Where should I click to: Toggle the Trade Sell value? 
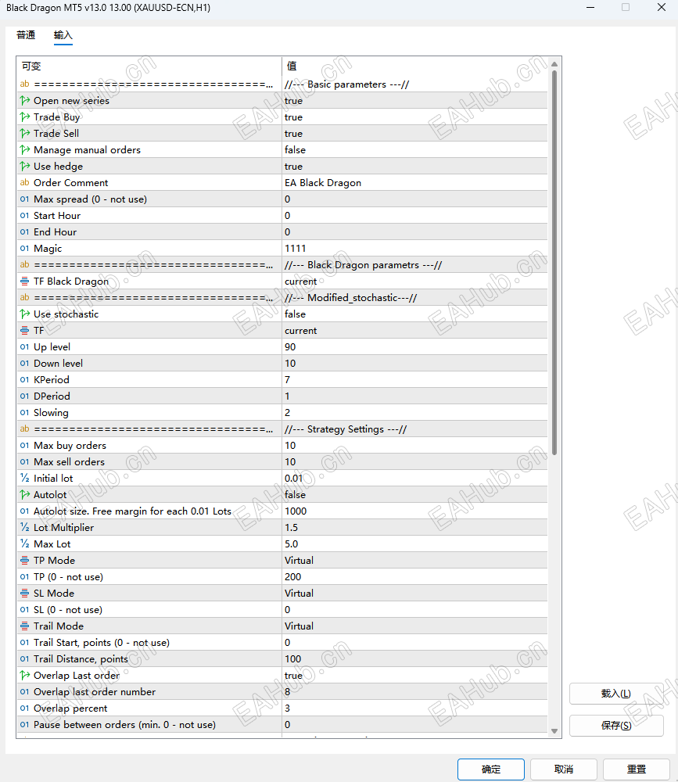pyautogui.click(x=414, y=134)
